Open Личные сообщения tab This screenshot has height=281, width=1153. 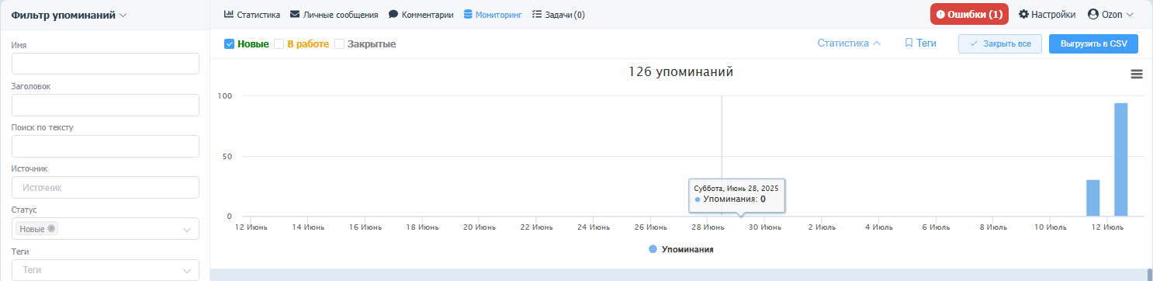(x=334, y=14)
